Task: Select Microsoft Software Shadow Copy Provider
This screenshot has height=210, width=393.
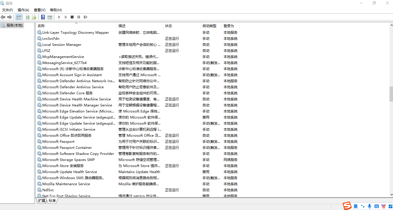Action: coord(78,153)
